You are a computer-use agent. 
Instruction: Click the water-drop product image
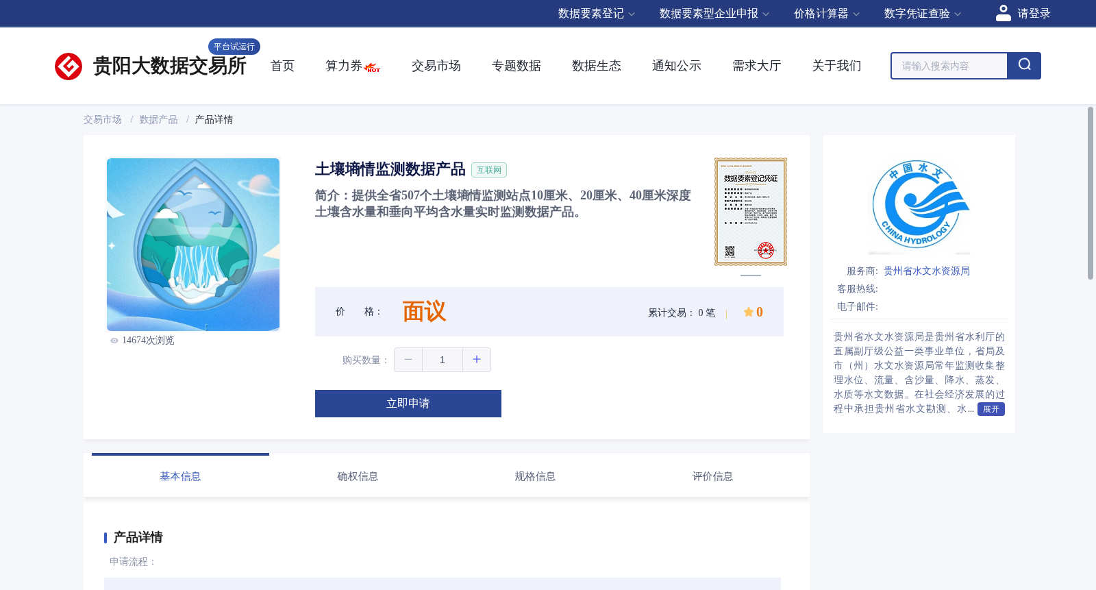[x=193, y=245]
